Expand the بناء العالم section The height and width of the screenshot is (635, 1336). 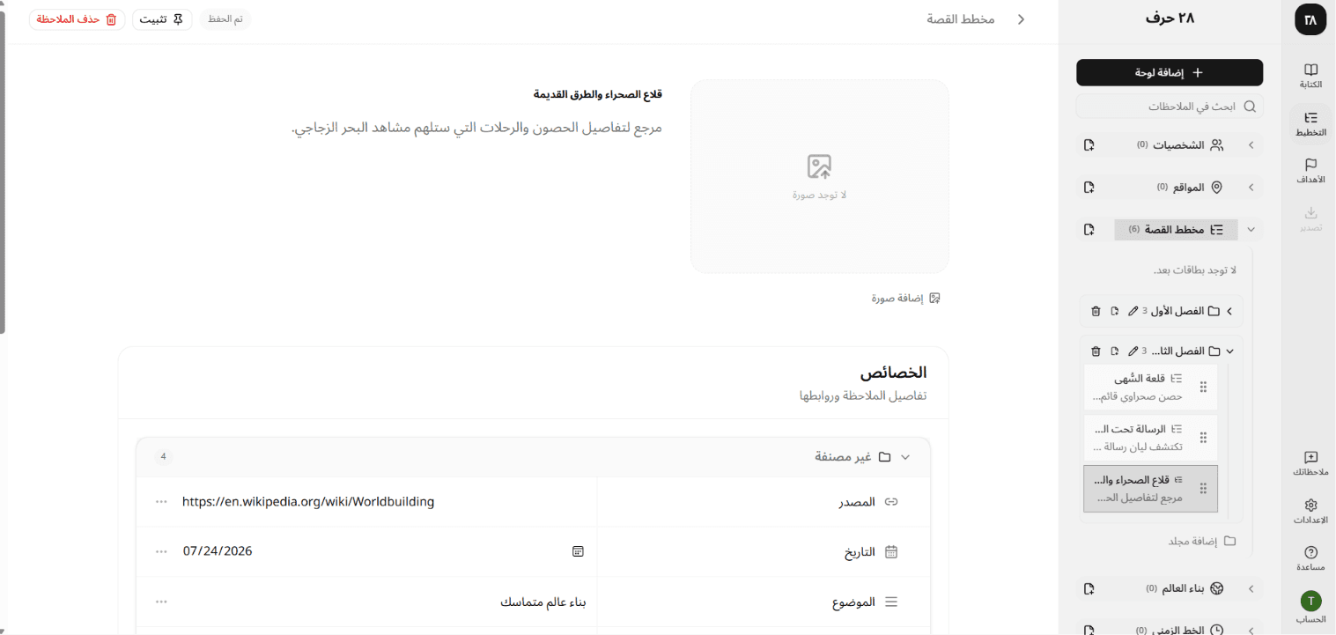1251,588
